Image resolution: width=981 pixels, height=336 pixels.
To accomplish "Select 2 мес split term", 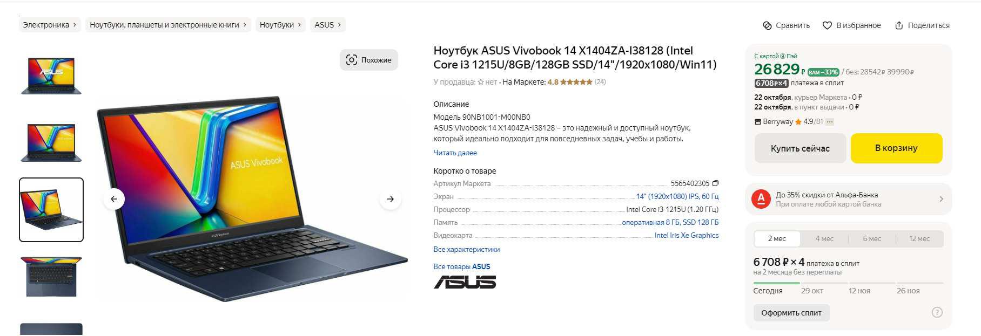I will pyautogui.click(x=777, y=238).
